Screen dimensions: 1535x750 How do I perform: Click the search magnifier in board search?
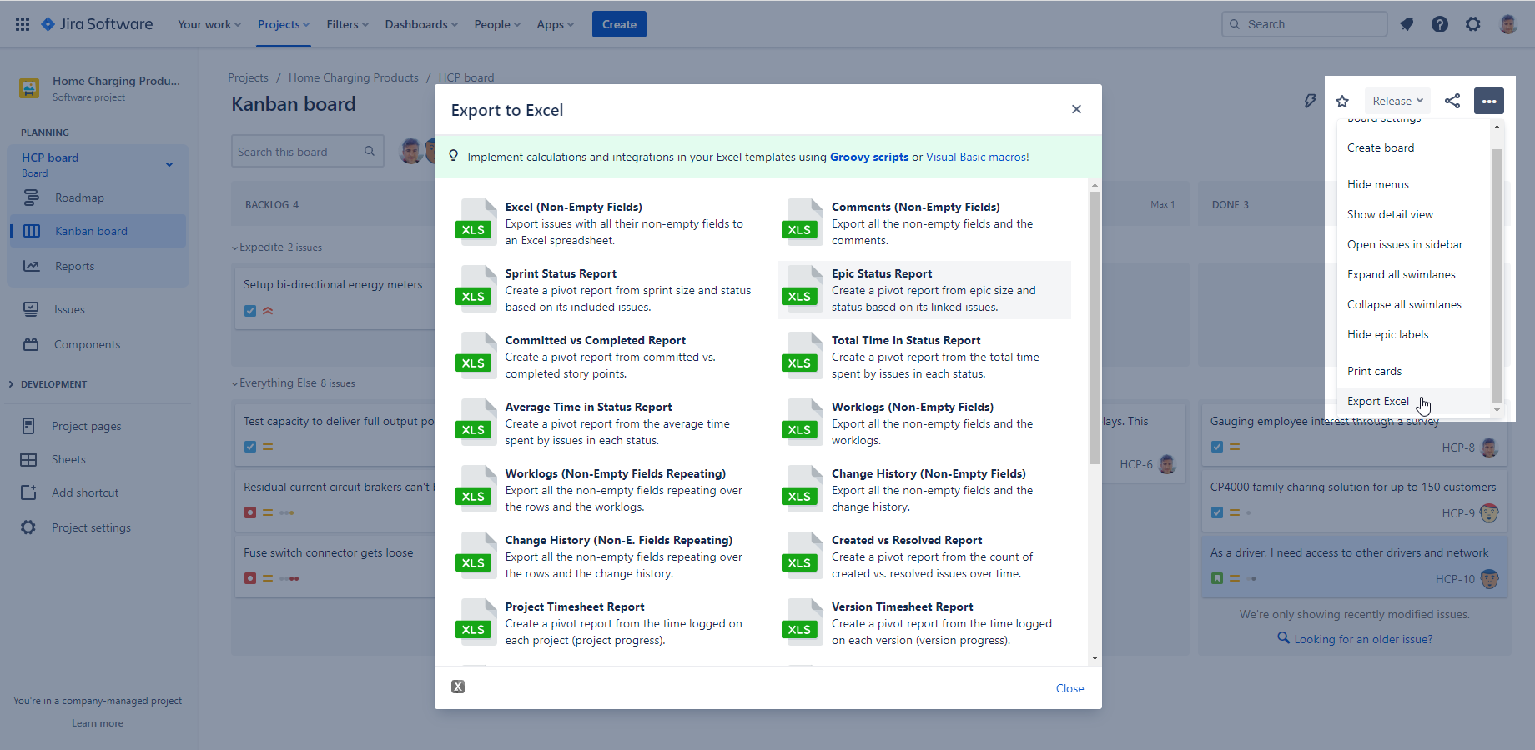pyautogui.click(x=370, y=151)
